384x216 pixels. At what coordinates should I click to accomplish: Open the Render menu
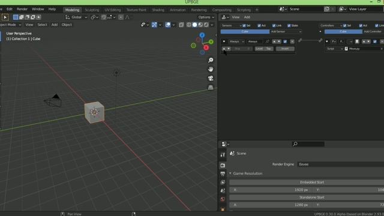click(22, 9)
